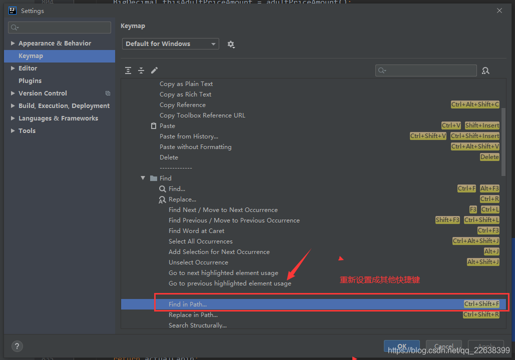Click the Ctrl+Shift+R shortcut label
This screenshot has width=515, height=360.
(481, 314)
